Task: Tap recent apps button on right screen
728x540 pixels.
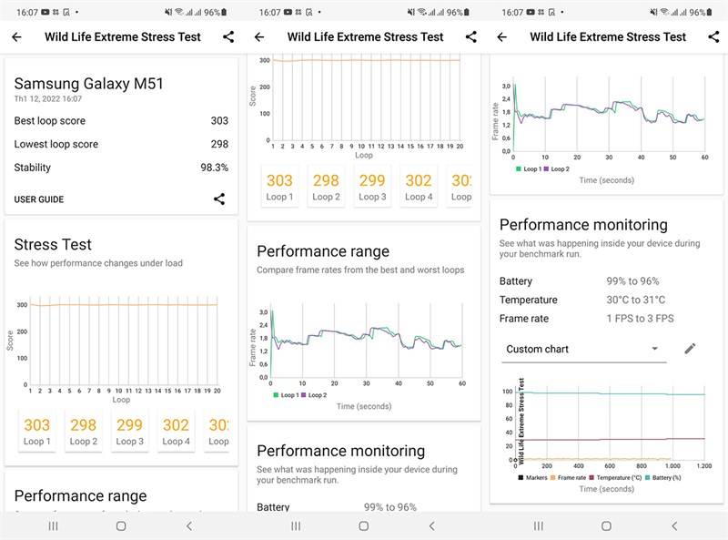Action: [539, 525]
